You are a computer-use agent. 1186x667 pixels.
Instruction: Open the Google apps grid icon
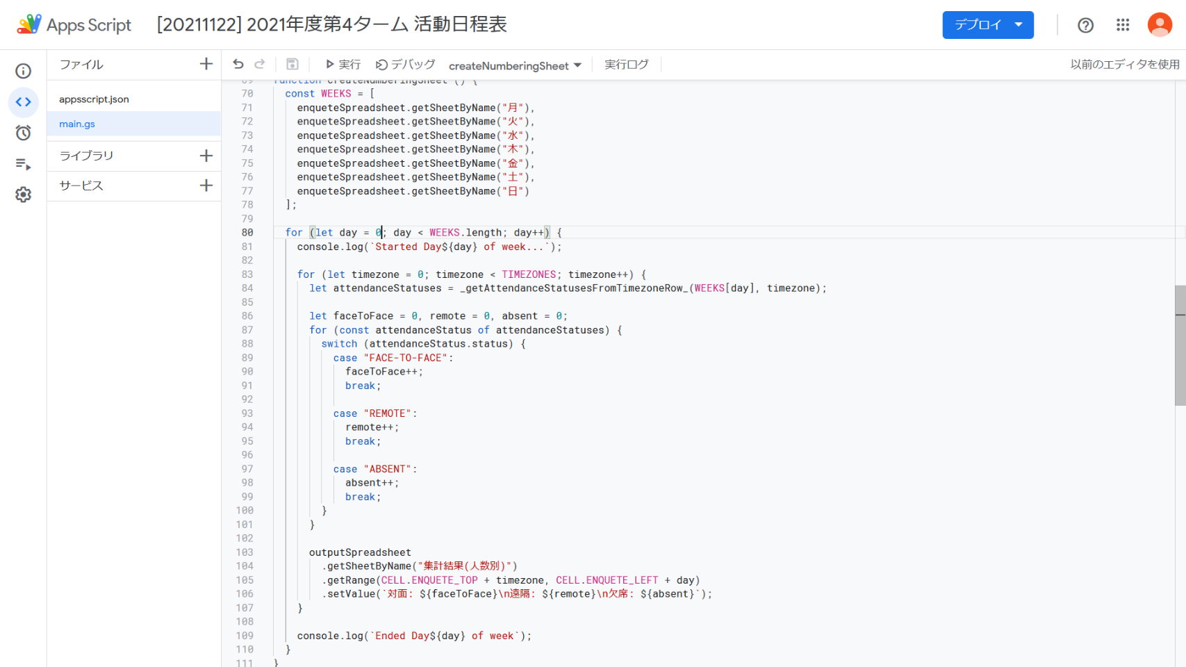coord(1123,25)
